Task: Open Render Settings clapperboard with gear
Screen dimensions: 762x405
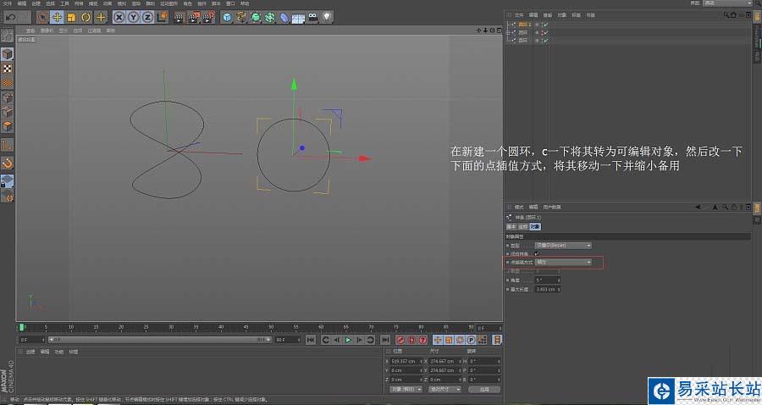Action: click(x=208, y=18)
